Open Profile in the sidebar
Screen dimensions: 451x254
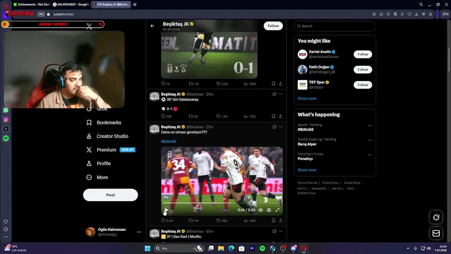point(99,164)
